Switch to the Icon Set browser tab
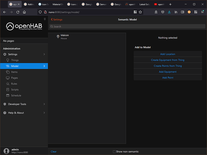Screen dimensions: 207x155 [44, 4]
